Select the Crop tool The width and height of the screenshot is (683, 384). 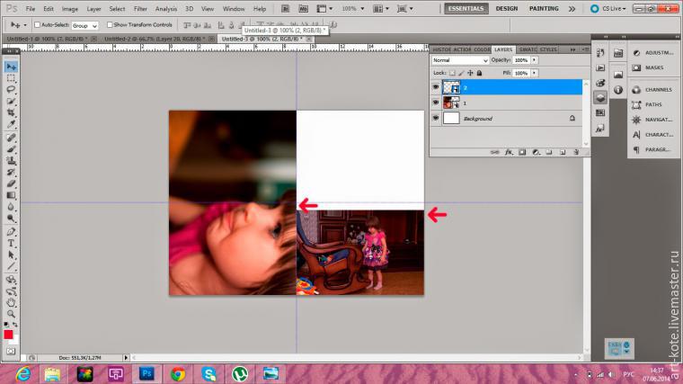coord(11,113)
